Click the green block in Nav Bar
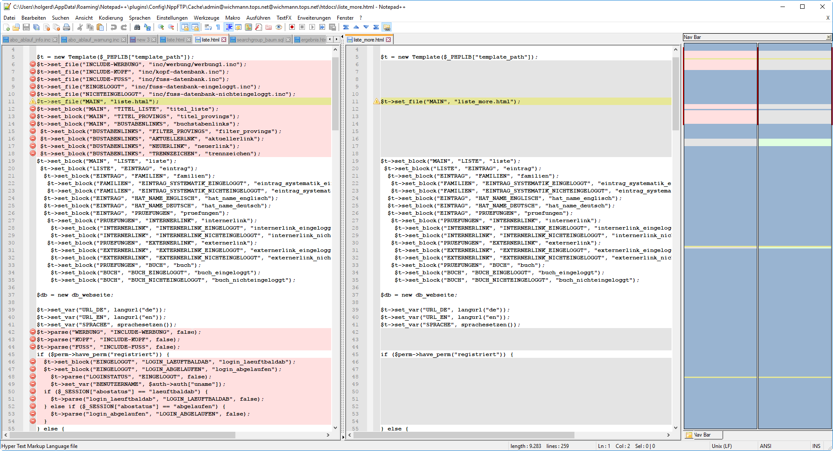 (x=794, y=143)
